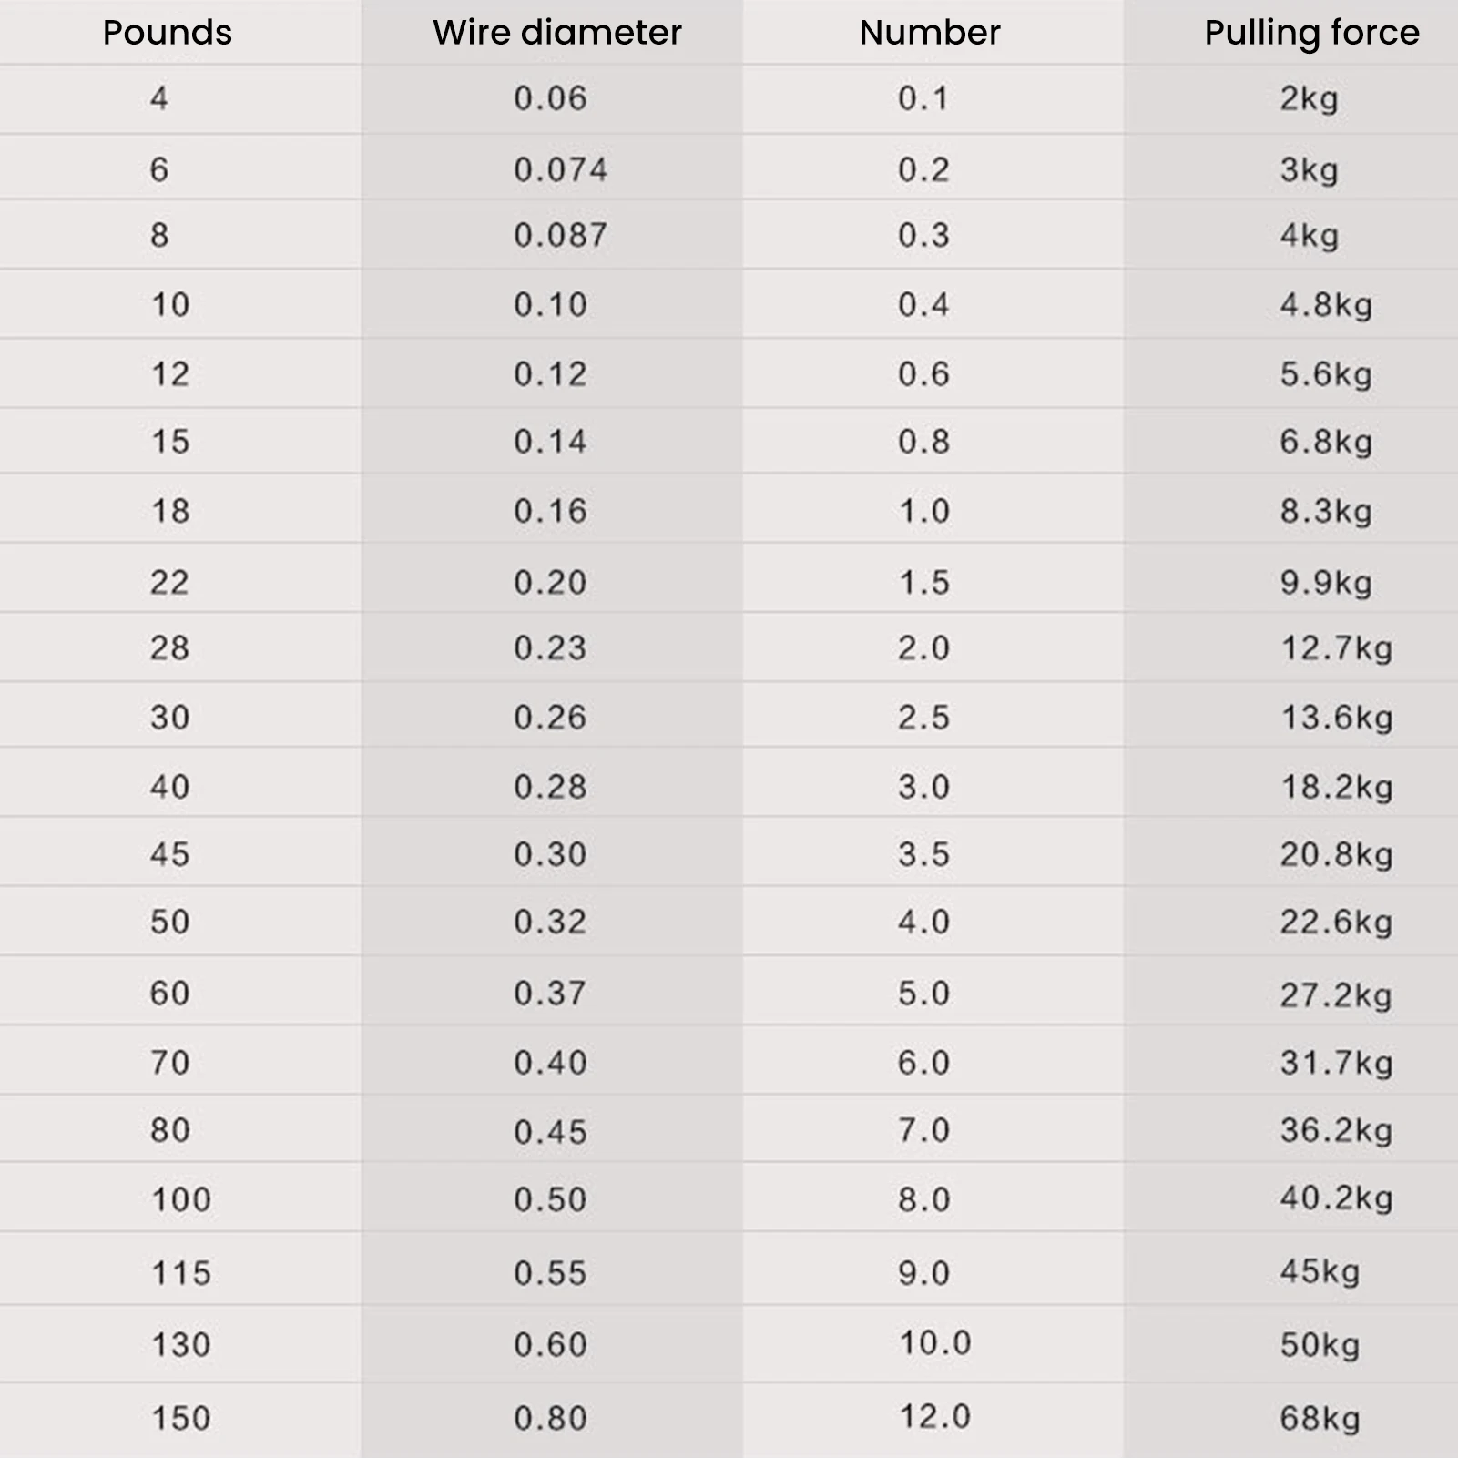Click the Pounds column header

click(168, 33)
